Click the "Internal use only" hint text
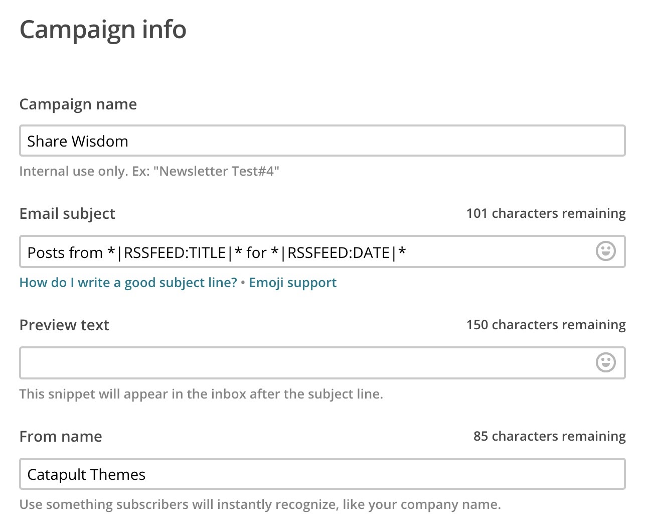645x525 pixels. click(149, 171)
